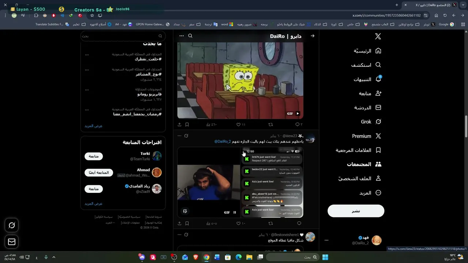Go to الرئيسية (Home) in sidebar

coord(367,51)
